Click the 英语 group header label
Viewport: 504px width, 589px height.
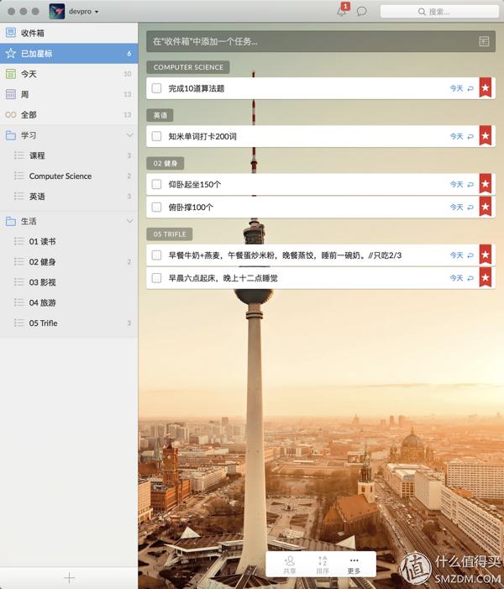(160, 115)
